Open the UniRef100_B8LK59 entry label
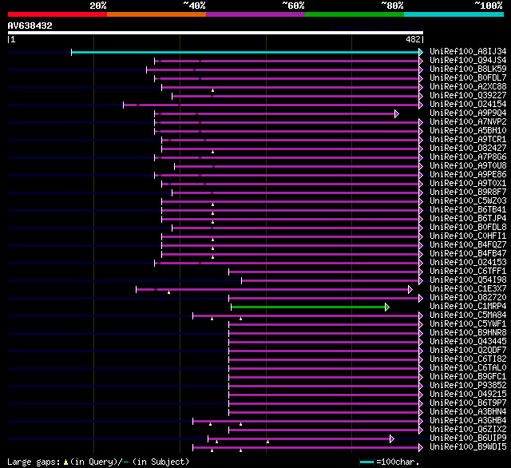The width and height of the screenshot is (511, 468). coord(468,69)
